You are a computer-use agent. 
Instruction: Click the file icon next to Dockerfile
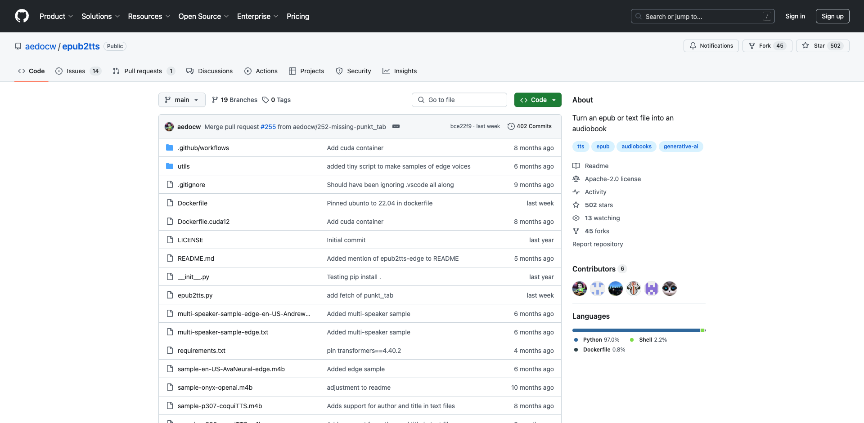(x=170, y=203)
